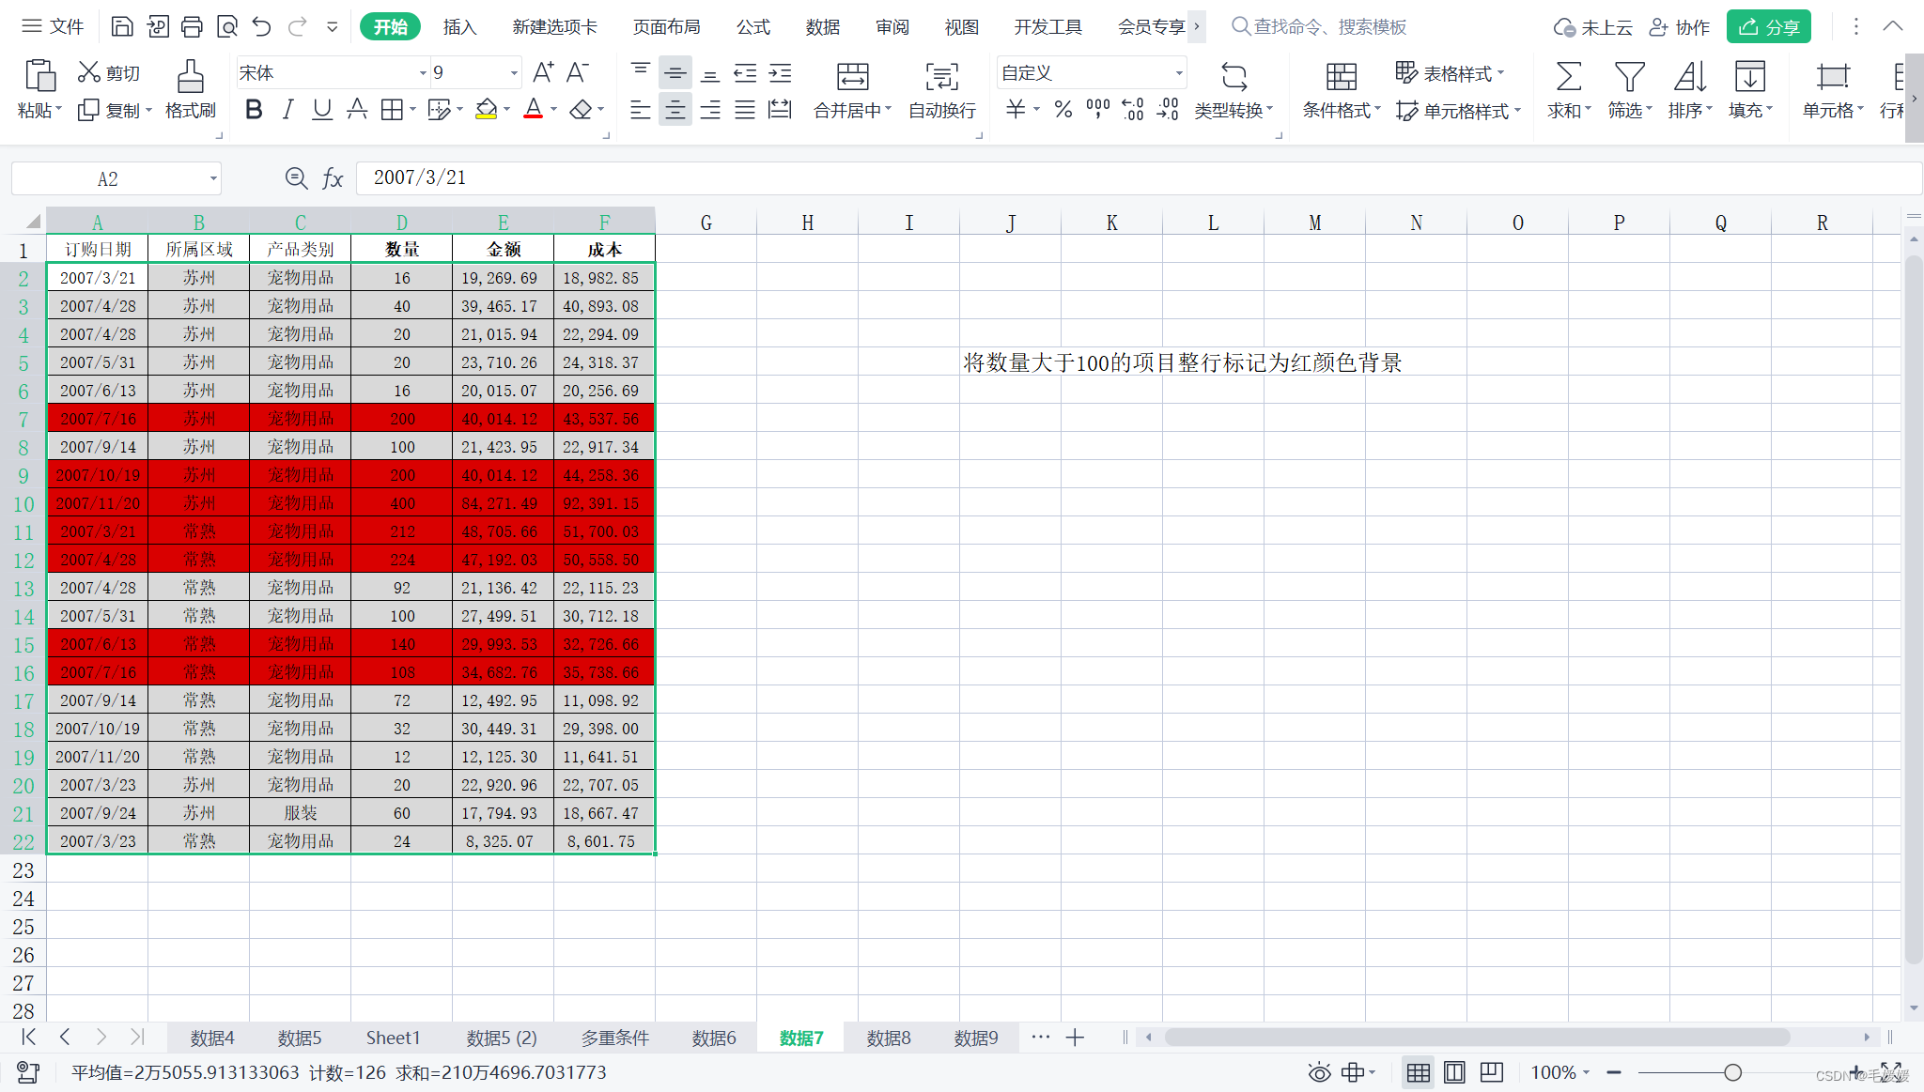Screen dimensions: 1924x1092
Task: Switch to page layout view in status bar
Action: point(1454,1072)
